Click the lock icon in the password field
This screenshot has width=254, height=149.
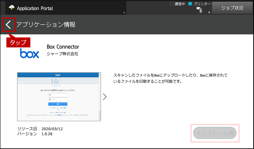[50, 99]
